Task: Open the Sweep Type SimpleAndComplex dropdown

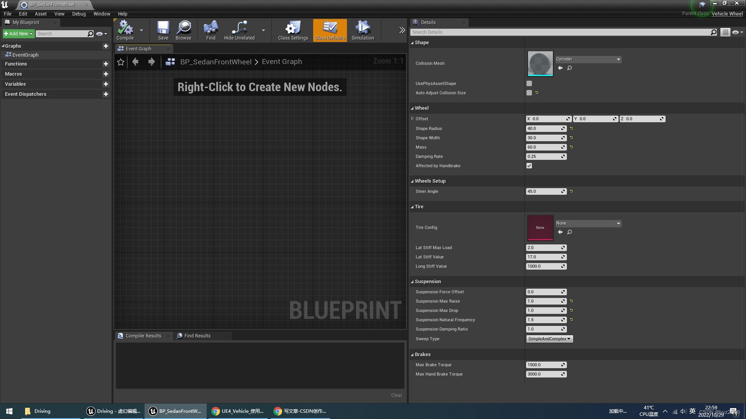Action: (549, 339)
